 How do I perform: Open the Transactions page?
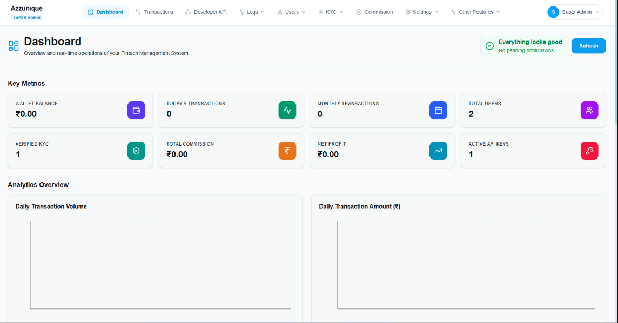click(154, 12)
